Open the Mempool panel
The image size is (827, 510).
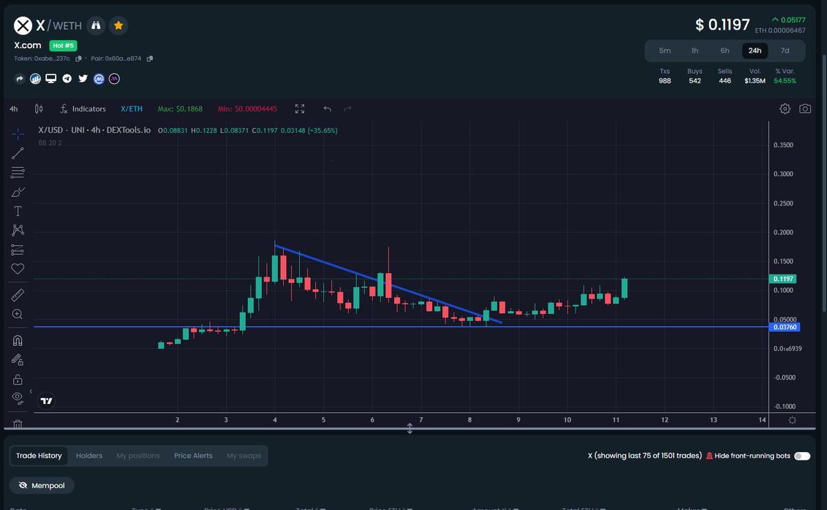[41, 485]
